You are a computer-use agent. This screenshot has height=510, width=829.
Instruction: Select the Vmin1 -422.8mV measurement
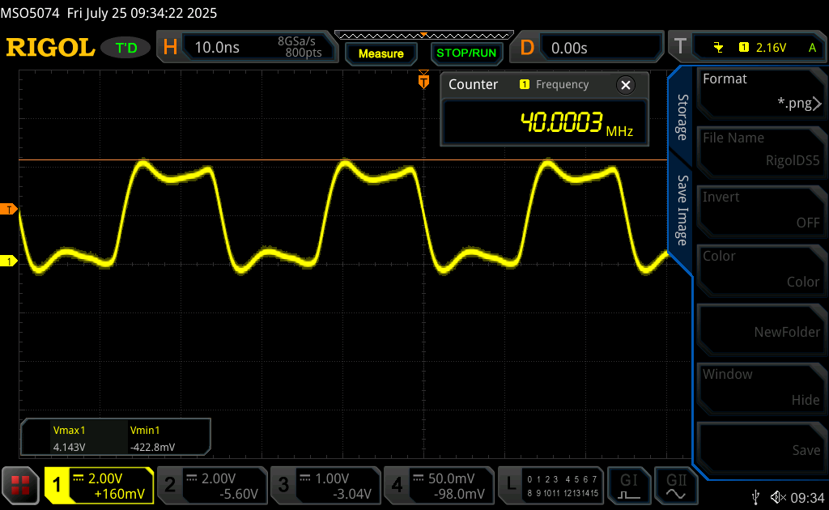pyautogui.click(x=152, y=438)
